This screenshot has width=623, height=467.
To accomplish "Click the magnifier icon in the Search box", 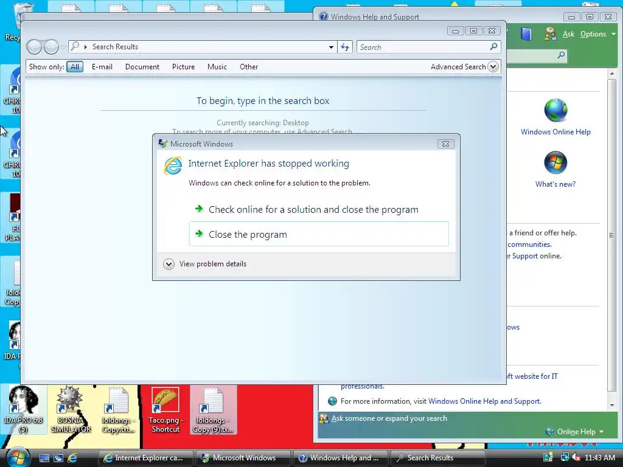I will point(493,47).
